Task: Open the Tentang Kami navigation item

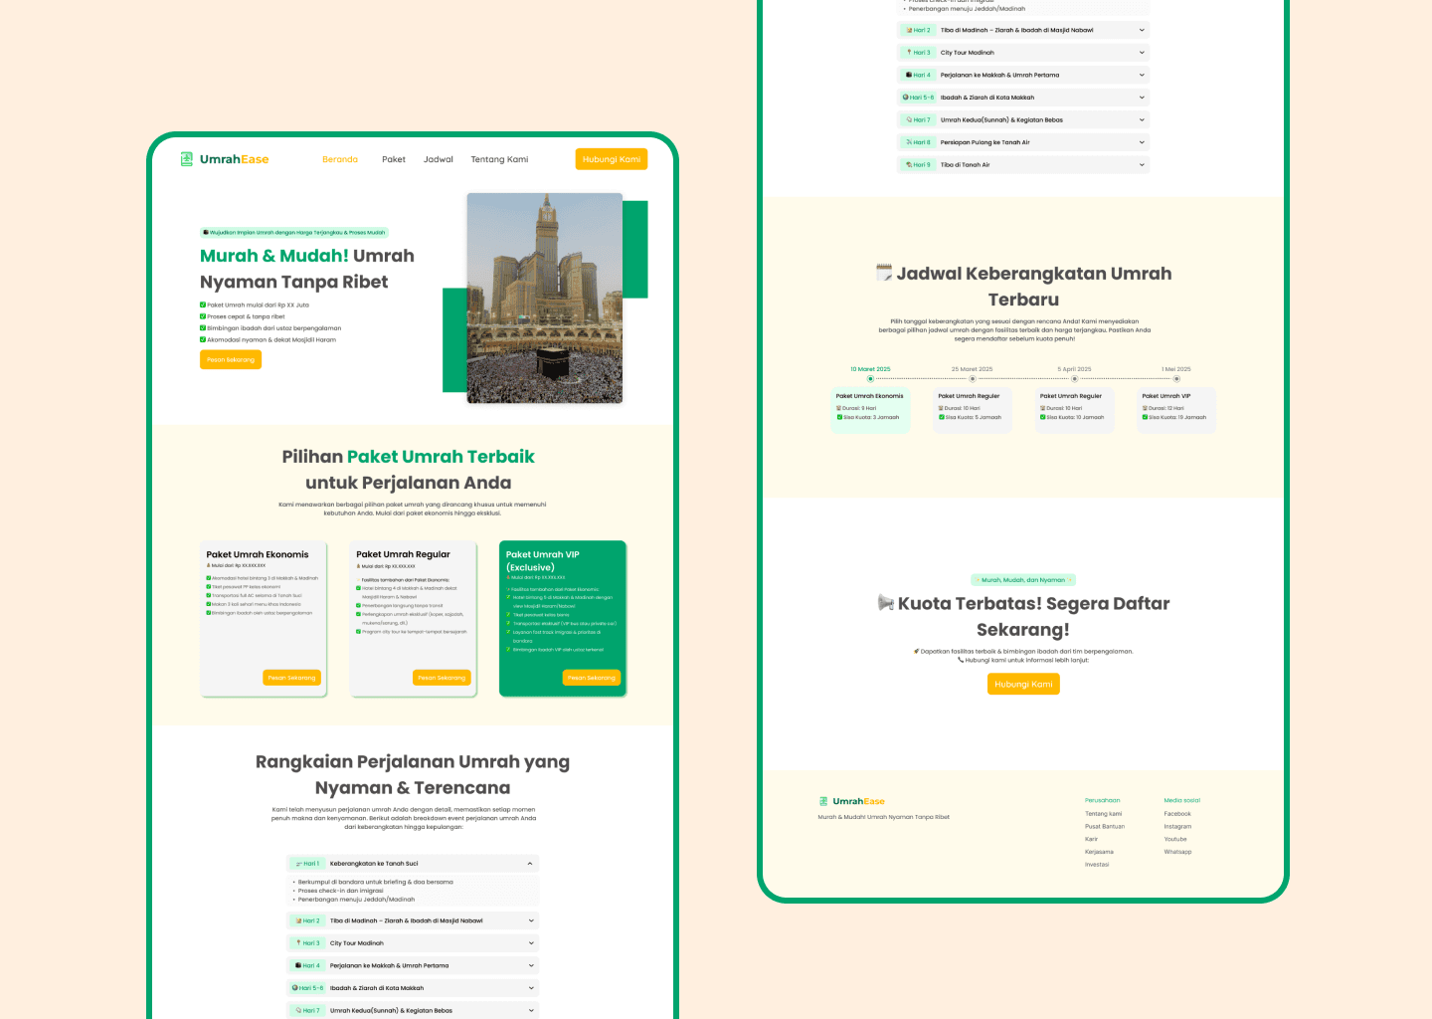Action: click(499, 158)
